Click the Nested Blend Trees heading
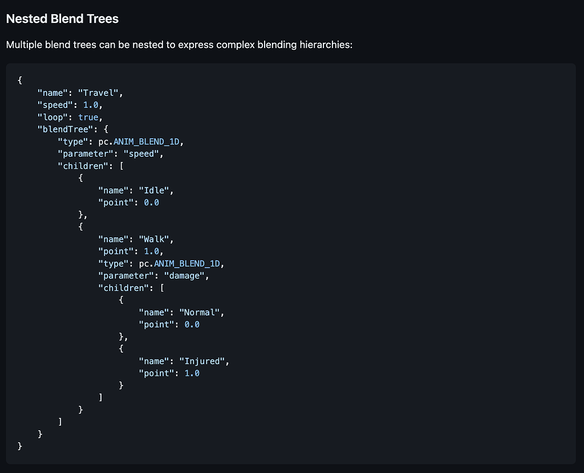 tap(62, 18)
